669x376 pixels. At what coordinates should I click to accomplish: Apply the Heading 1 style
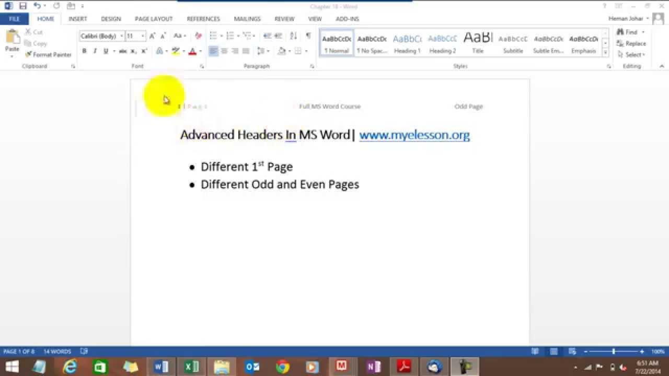tap(407, 43)
